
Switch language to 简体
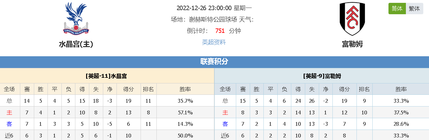tap(397, 9)
